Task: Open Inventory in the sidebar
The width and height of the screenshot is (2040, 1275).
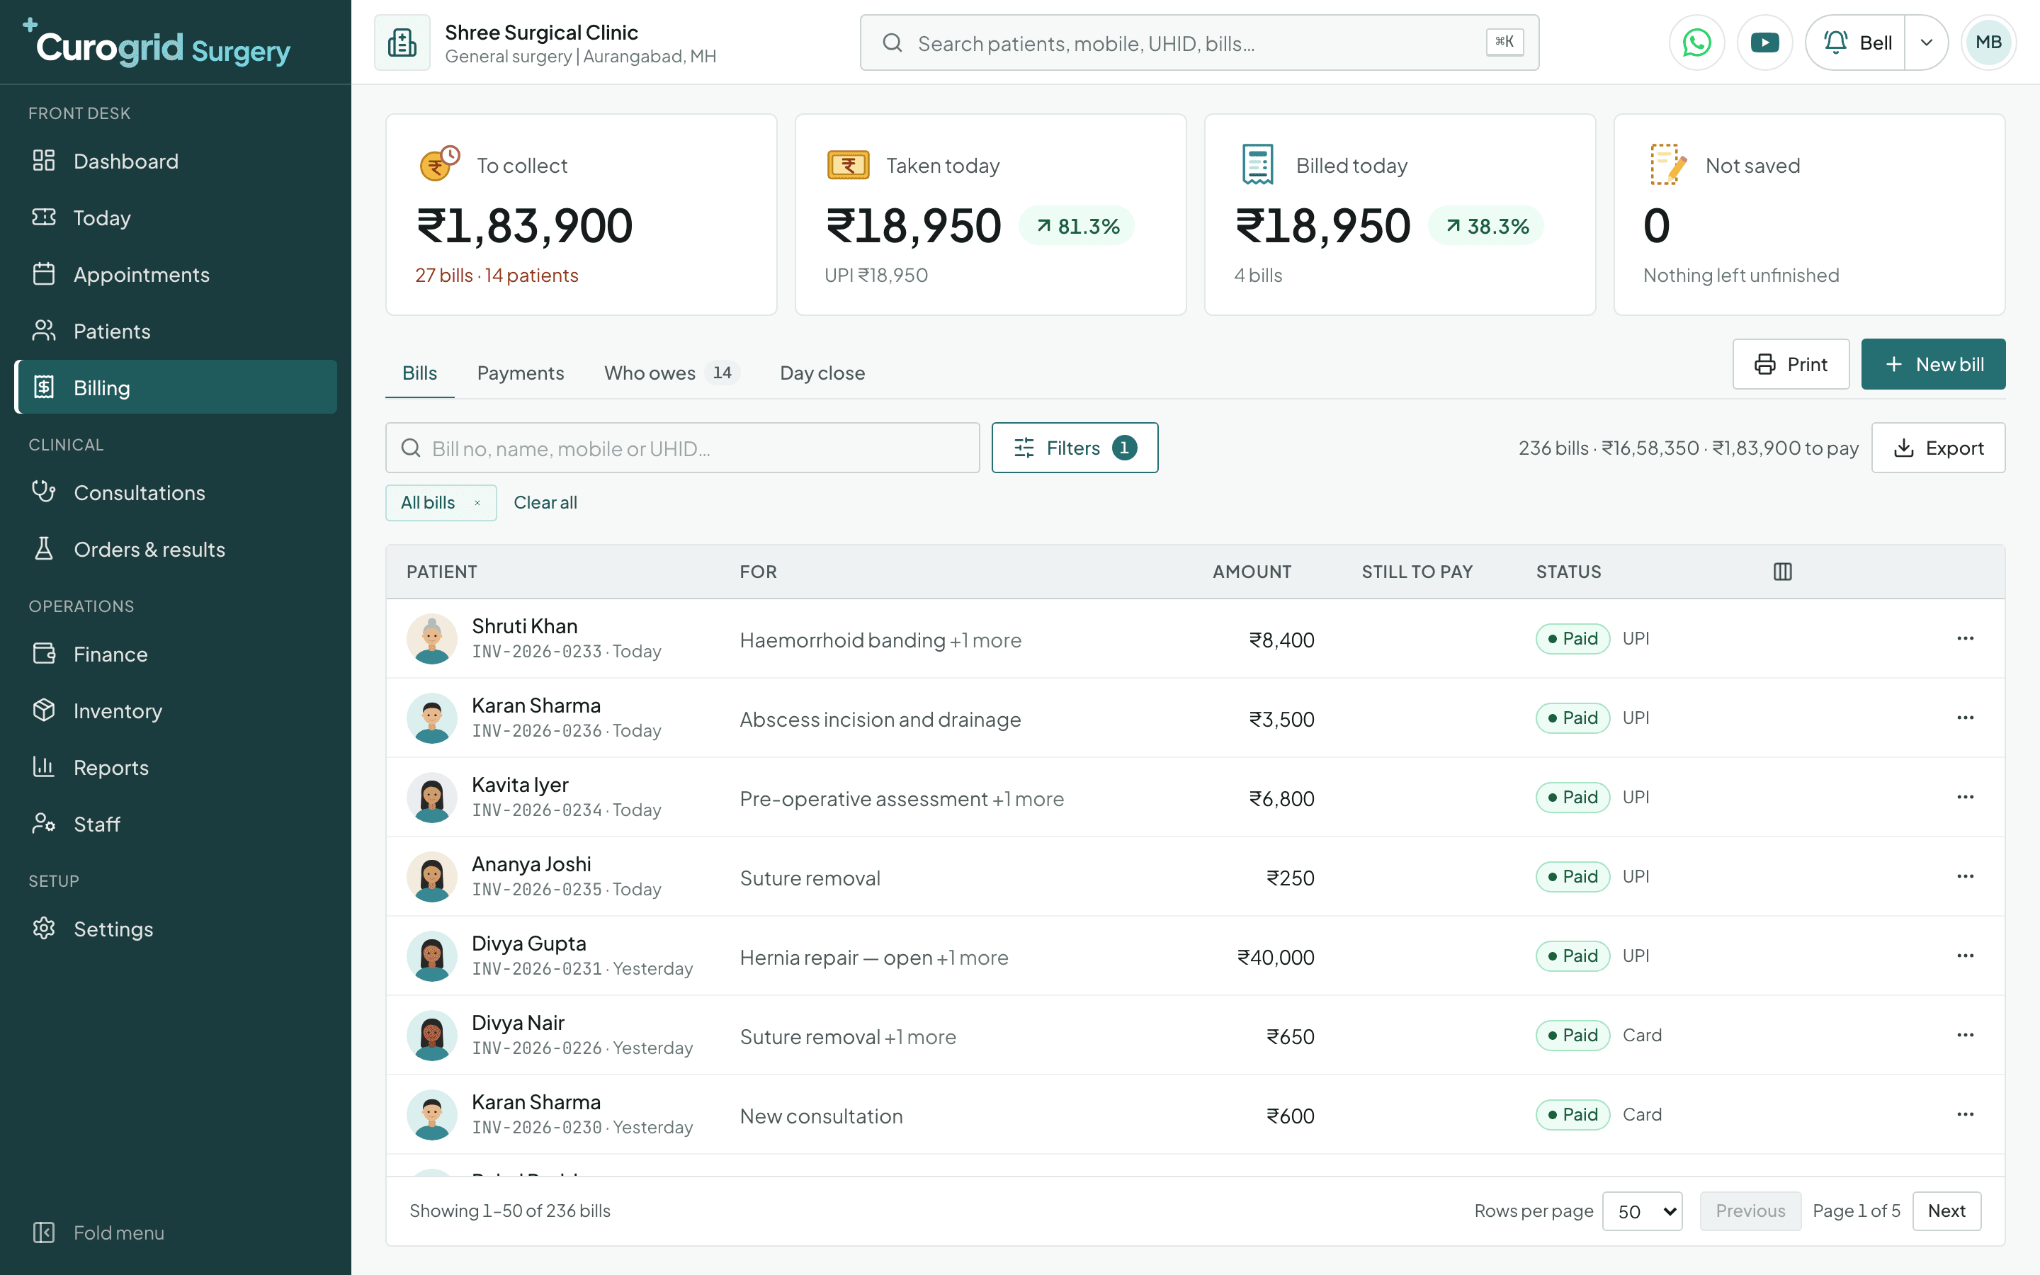Action: pyautogui.click(x=176, y=711)
